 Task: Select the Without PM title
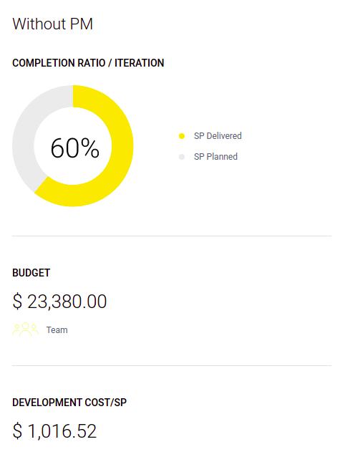pos(53,24)
